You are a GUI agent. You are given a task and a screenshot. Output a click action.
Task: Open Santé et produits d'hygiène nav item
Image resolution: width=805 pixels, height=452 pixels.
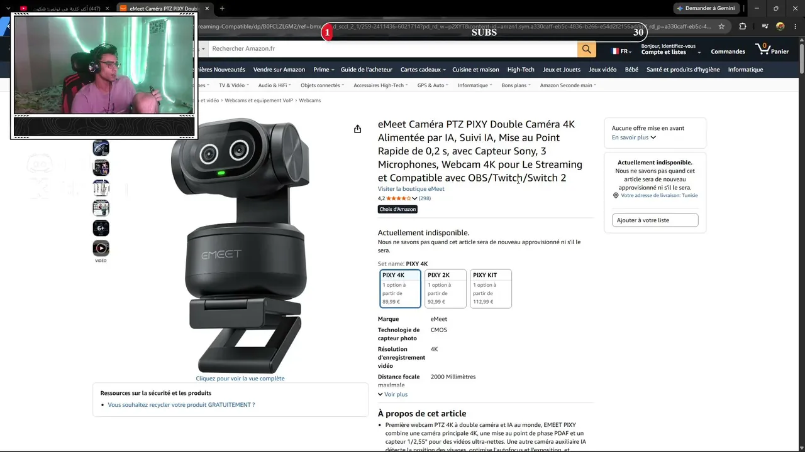coord(683,70)
